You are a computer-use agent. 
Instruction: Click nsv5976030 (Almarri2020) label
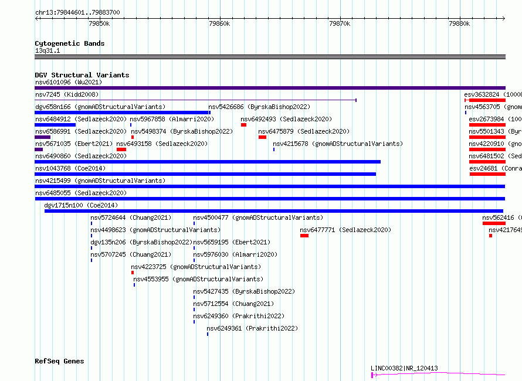(235, 254)
